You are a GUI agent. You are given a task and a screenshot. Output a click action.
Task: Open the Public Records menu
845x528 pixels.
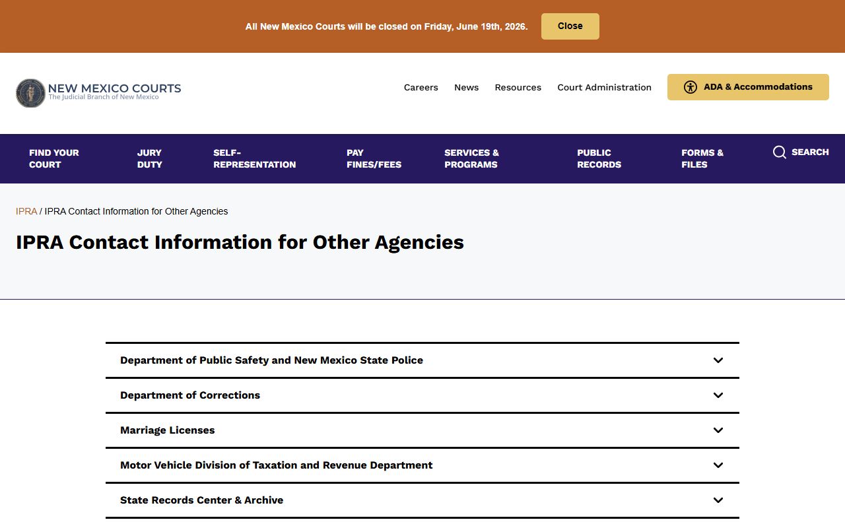point(599,158)
